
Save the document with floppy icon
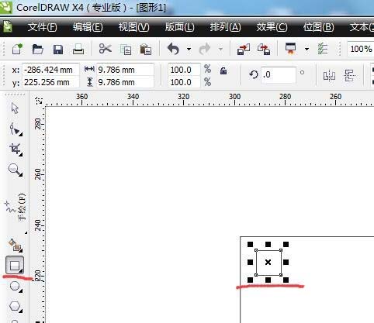click(58, 49)
